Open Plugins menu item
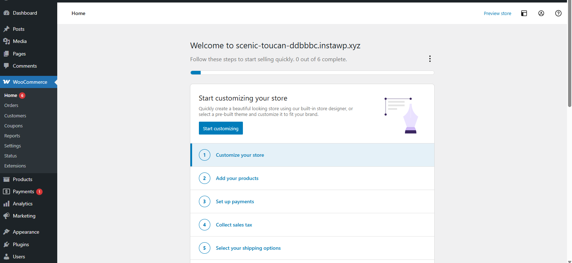 click(29, 244)
